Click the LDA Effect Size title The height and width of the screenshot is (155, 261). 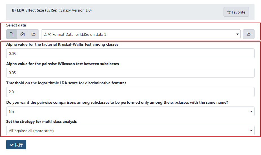pos(35,10)
